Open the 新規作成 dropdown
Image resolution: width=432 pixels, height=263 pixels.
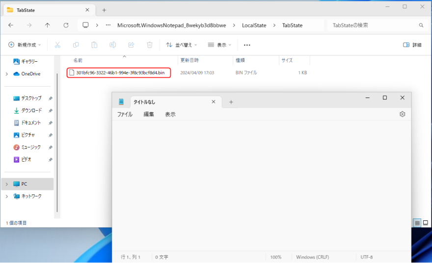pos(25,45)
